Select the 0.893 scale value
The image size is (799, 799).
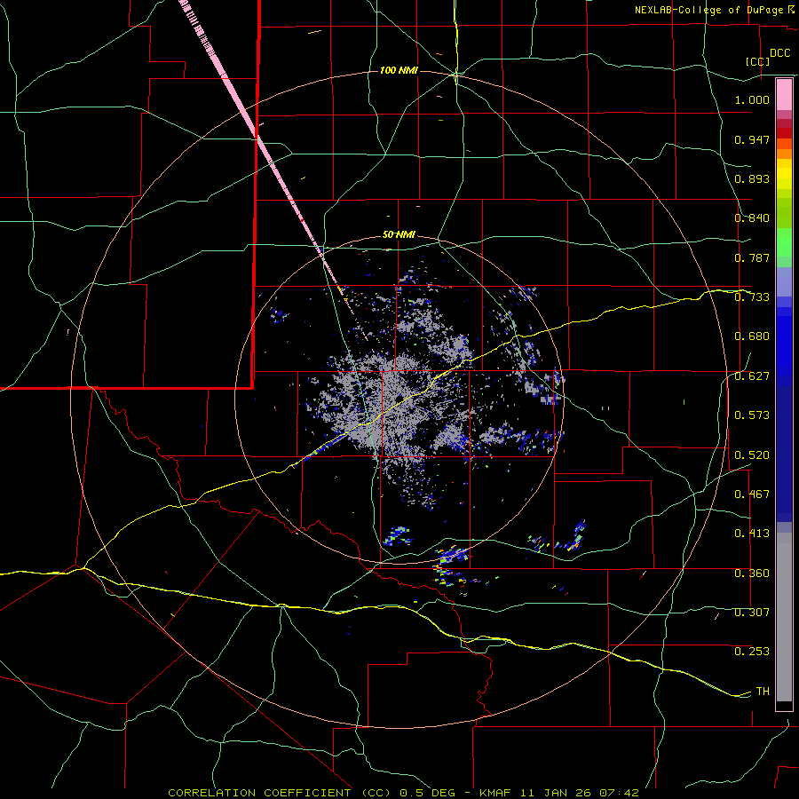(752, 178)
